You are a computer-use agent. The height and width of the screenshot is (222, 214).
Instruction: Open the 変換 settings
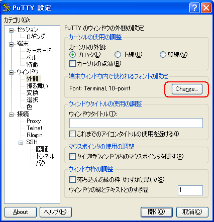click(x=33, y=93)
